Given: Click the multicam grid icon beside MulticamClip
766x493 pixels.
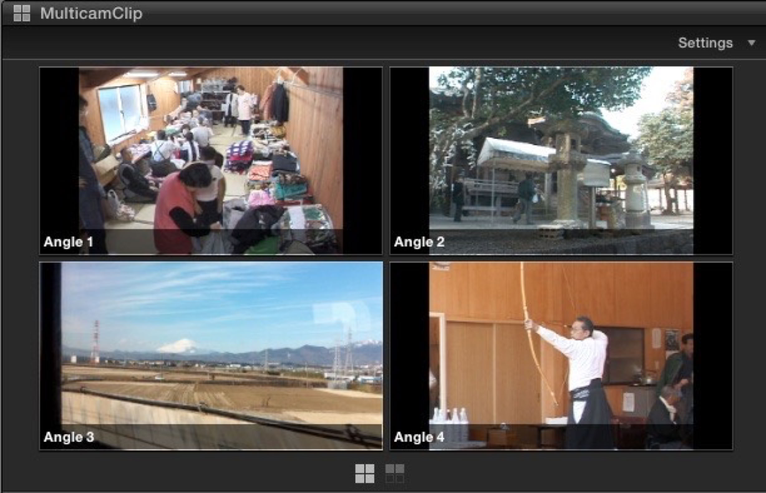Looking at the screenshot, I should point(22,13).
